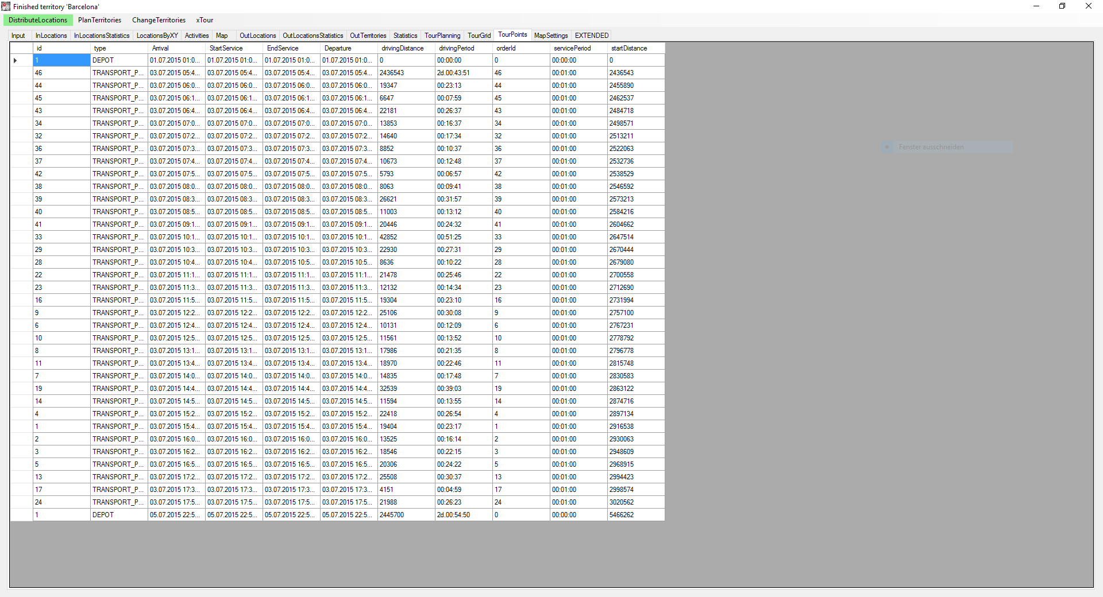The image size is (1103, 597).
Task: Click the application icon in title bar
Action: (6, 6)
